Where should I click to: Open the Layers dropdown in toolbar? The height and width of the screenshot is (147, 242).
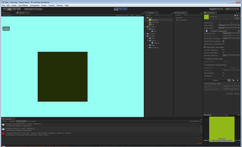click(x=216, y=9)
